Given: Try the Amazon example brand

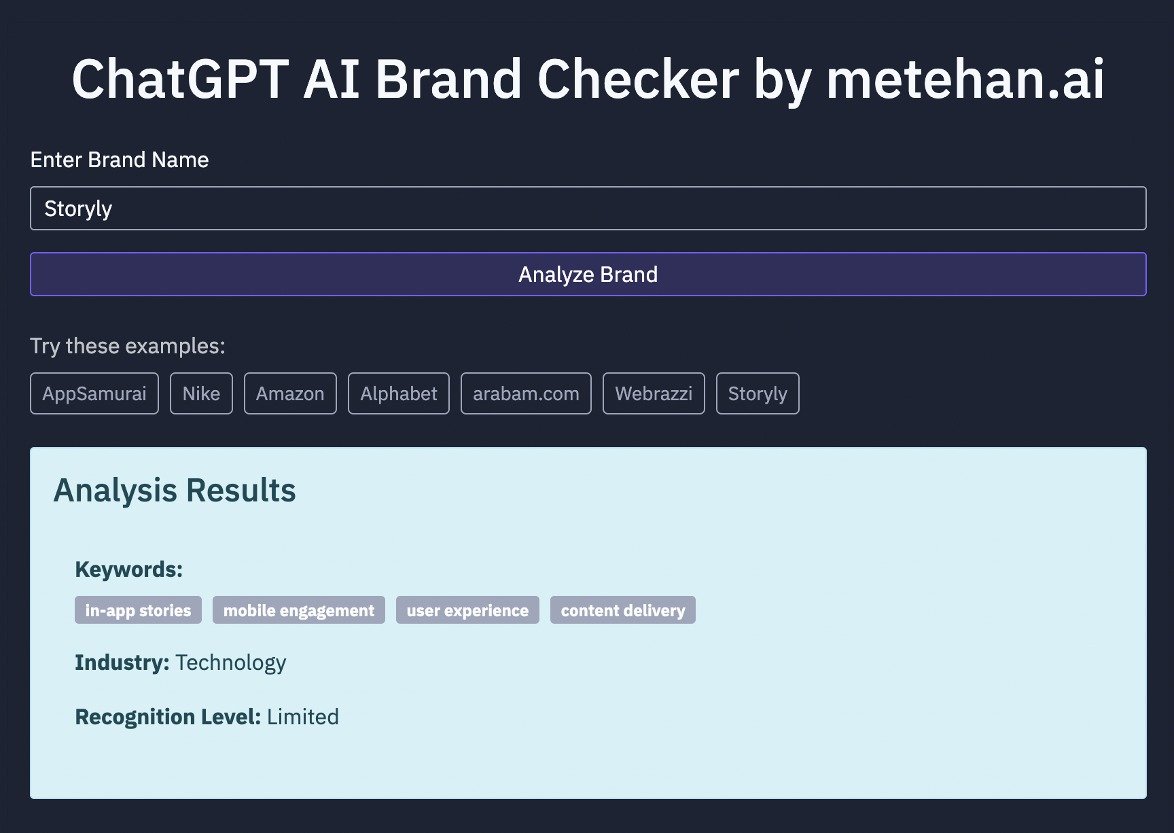Looking at the screenshot, I should (x=290, y=393).
